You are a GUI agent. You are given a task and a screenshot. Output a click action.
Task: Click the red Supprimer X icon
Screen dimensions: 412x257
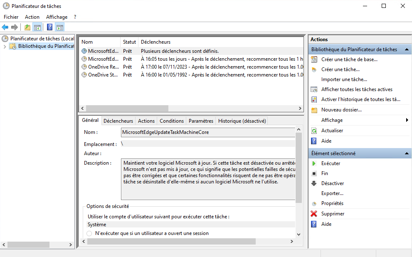pyautogui.click(x=314, y=214)
